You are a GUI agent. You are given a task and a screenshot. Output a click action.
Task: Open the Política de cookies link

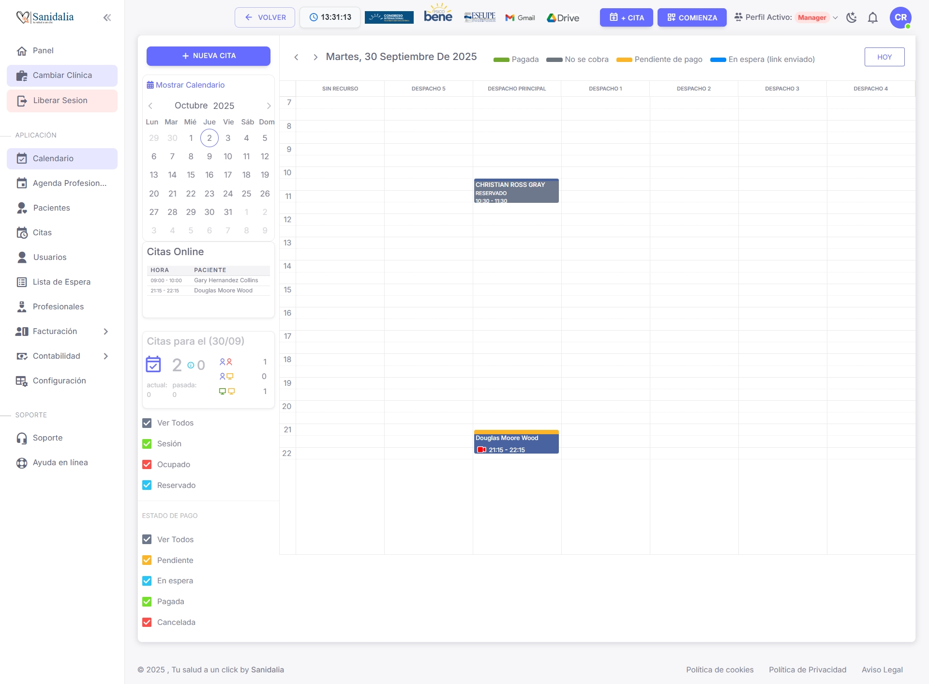click(x=719, y=669)
